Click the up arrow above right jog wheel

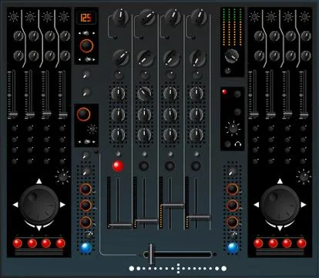[x=280, y=181]
